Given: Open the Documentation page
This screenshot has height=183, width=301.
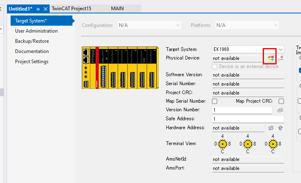Looking at the screenshot, I should coord(32,51).
